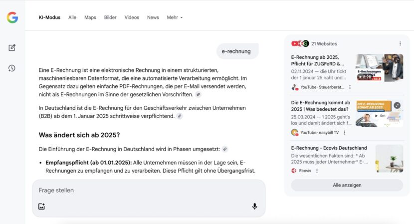Screen dimensions: 414x224
Task: Open options menu for Ecovis result
Action: click(317, 171)
